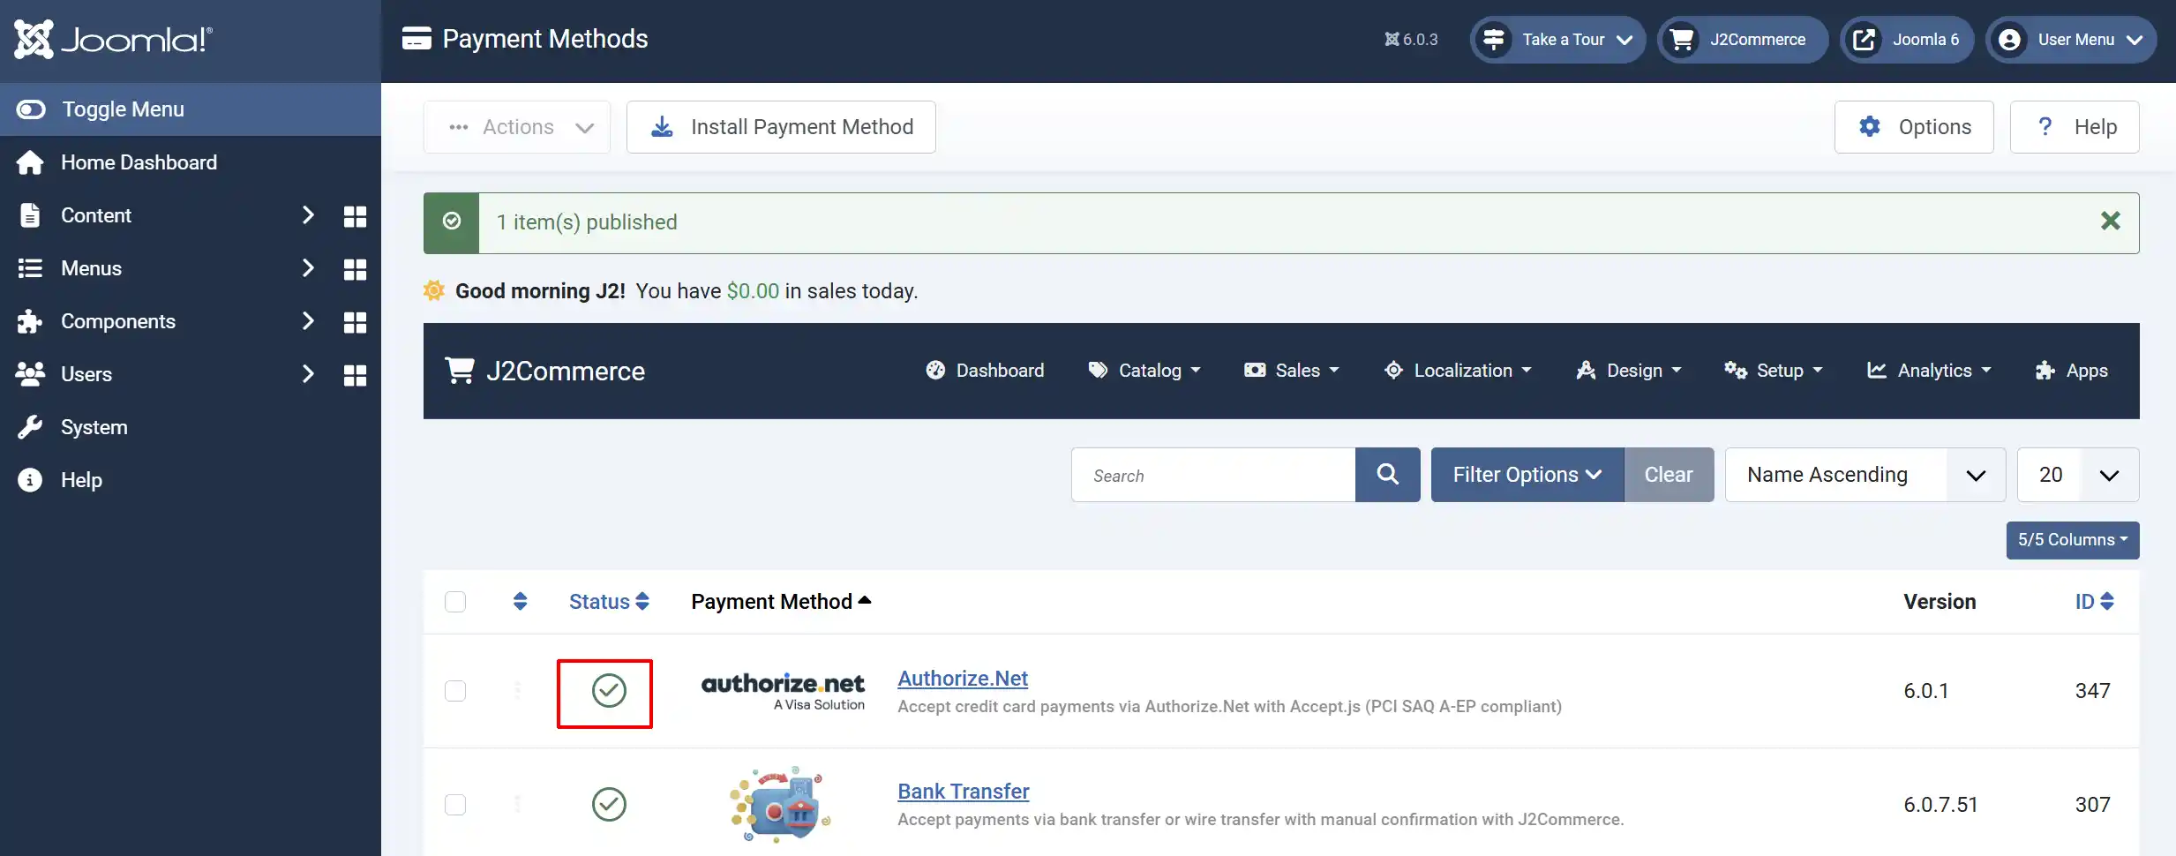
Task: Open the Content dashboard grid icon
Action: click(355, 216)
